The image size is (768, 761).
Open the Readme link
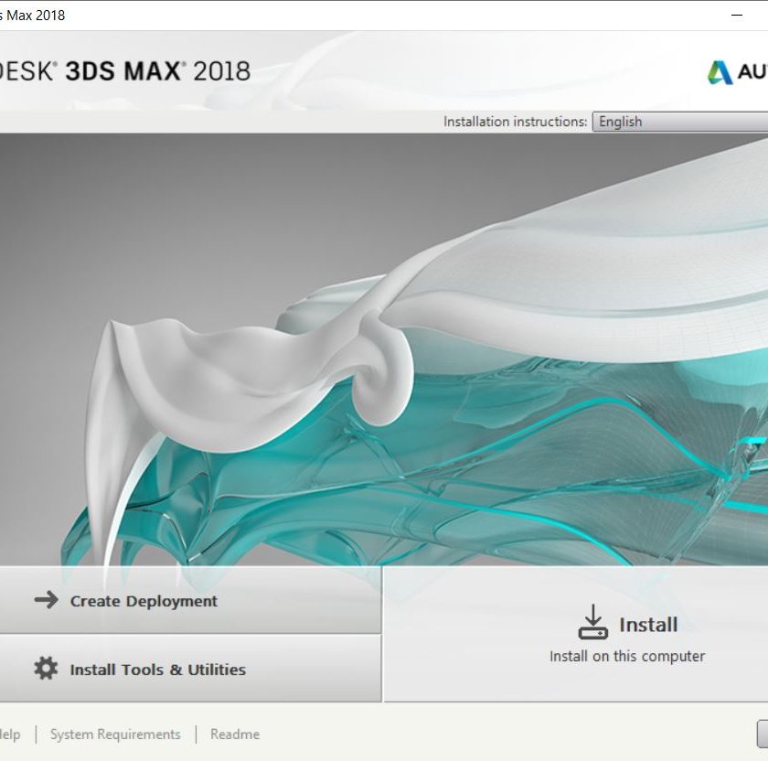[x=235, y=734]
